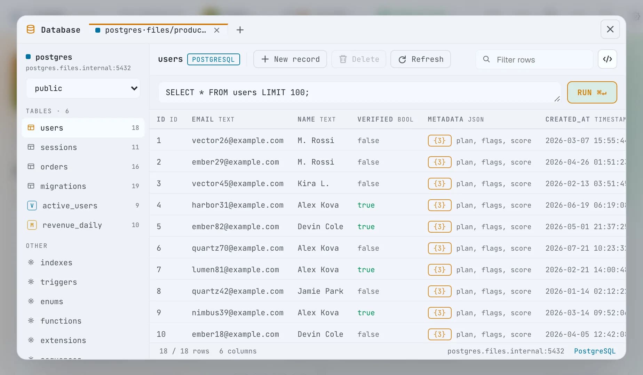Sort by the VERIFIED column header
This screenshot has height=375, width=643.
[385, 119]
